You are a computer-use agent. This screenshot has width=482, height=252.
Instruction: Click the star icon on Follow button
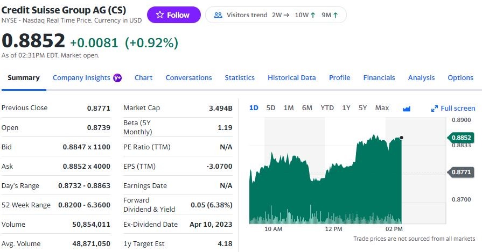pyautogui.click(x=159, y=15)
